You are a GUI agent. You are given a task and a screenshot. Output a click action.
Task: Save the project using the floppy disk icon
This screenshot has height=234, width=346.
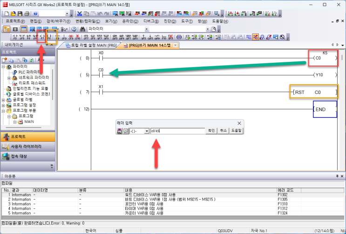click(x=20, y=13)
